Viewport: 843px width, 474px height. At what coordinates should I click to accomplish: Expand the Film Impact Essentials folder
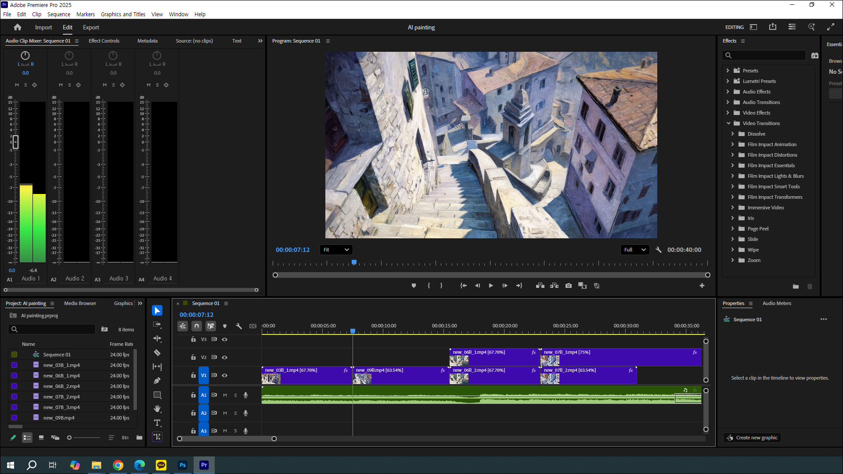tap(732, 165)
